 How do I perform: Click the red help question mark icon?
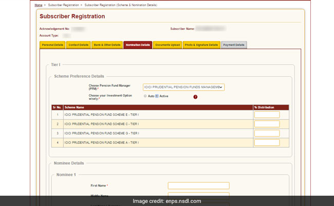pyautogui.click(x=195, y=97)
